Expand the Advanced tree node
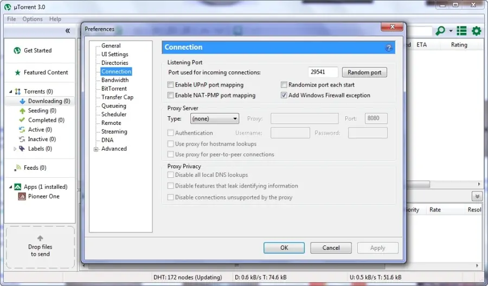This screenshot has width=488, height=286. click(x=96, y=149)
